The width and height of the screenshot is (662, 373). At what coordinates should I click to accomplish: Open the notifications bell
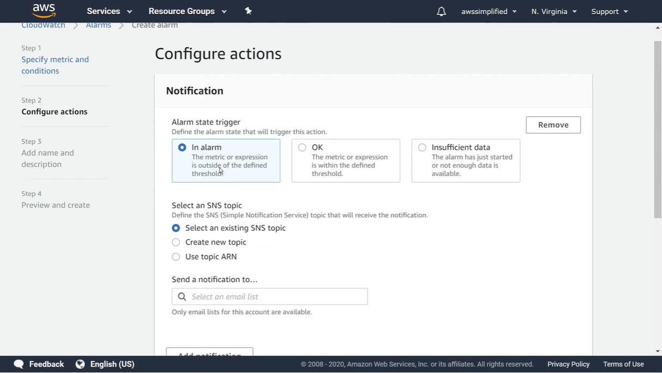(x=441, y=11)
